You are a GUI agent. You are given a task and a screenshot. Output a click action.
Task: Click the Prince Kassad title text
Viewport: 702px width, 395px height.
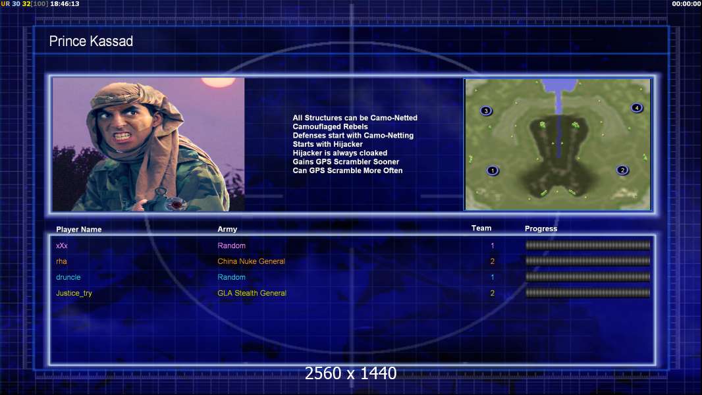91,41
